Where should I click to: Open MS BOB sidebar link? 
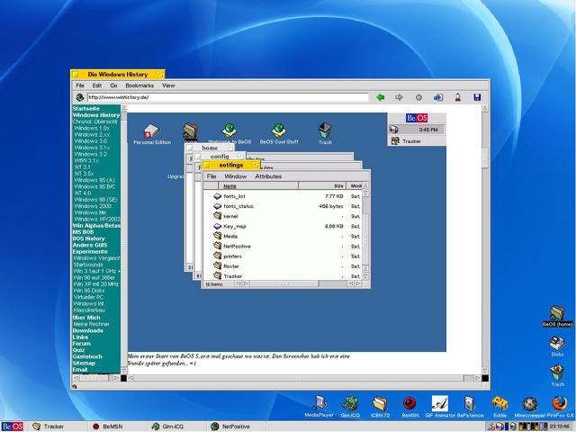(83, 232)
